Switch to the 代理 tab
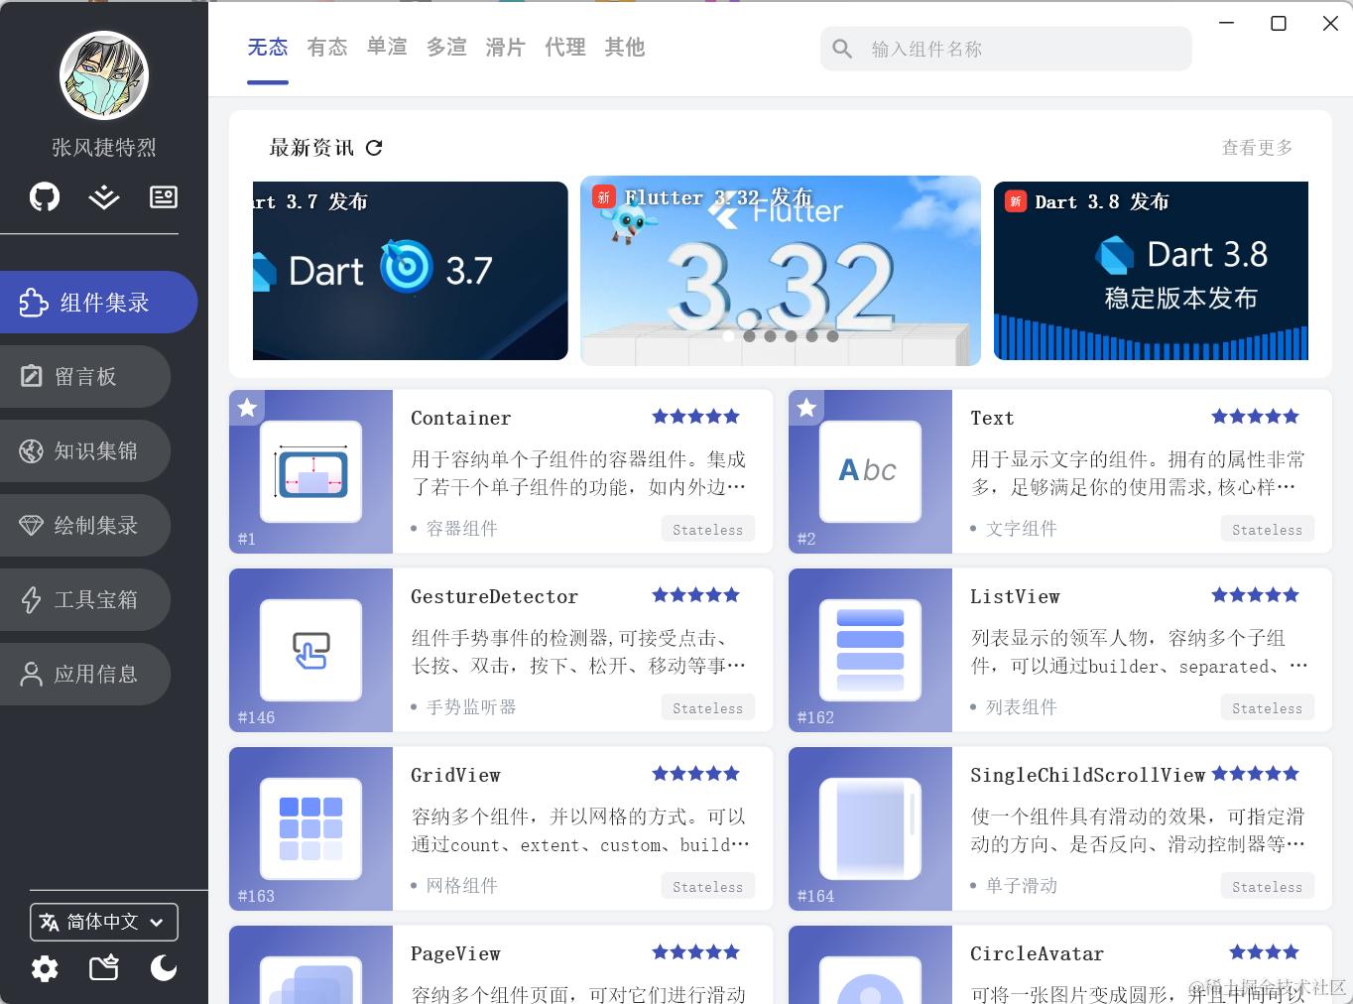1353x1004 pixels. [x=565, y=48]
